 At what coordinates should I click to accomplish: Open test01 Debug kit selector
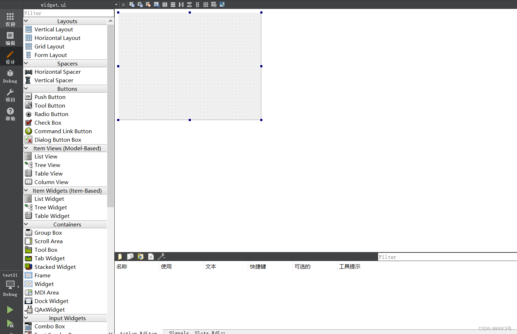(x=10, y=285)
